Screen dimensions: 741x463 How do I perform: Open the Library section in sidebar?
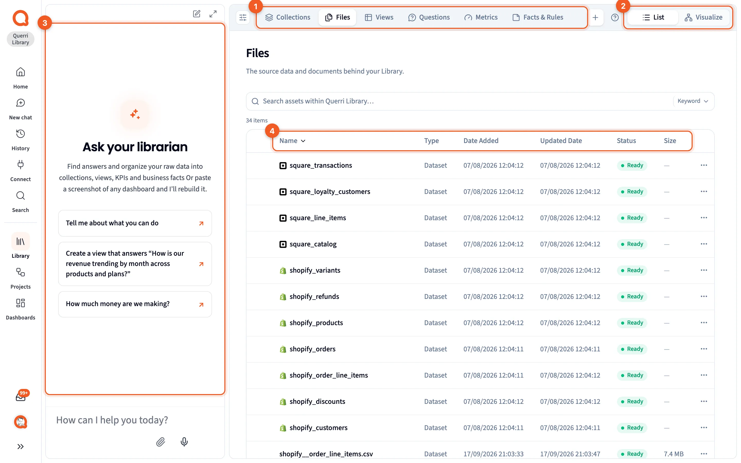(21, 246)
